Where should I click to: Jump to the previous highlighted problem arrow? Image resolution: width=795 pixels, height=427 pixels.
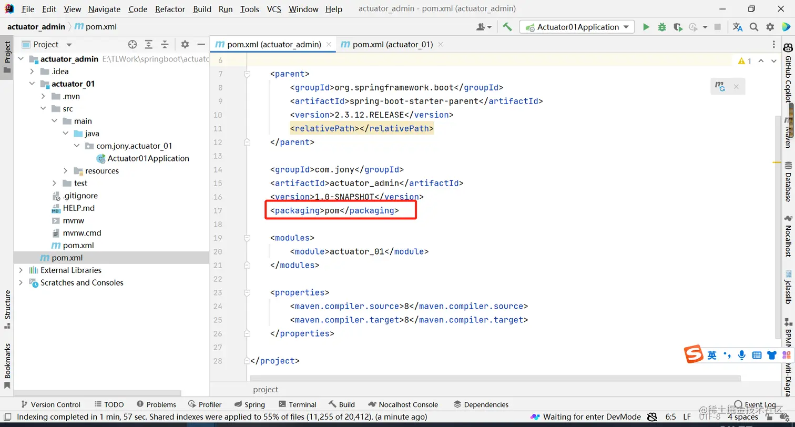click(x=762, y=61)
